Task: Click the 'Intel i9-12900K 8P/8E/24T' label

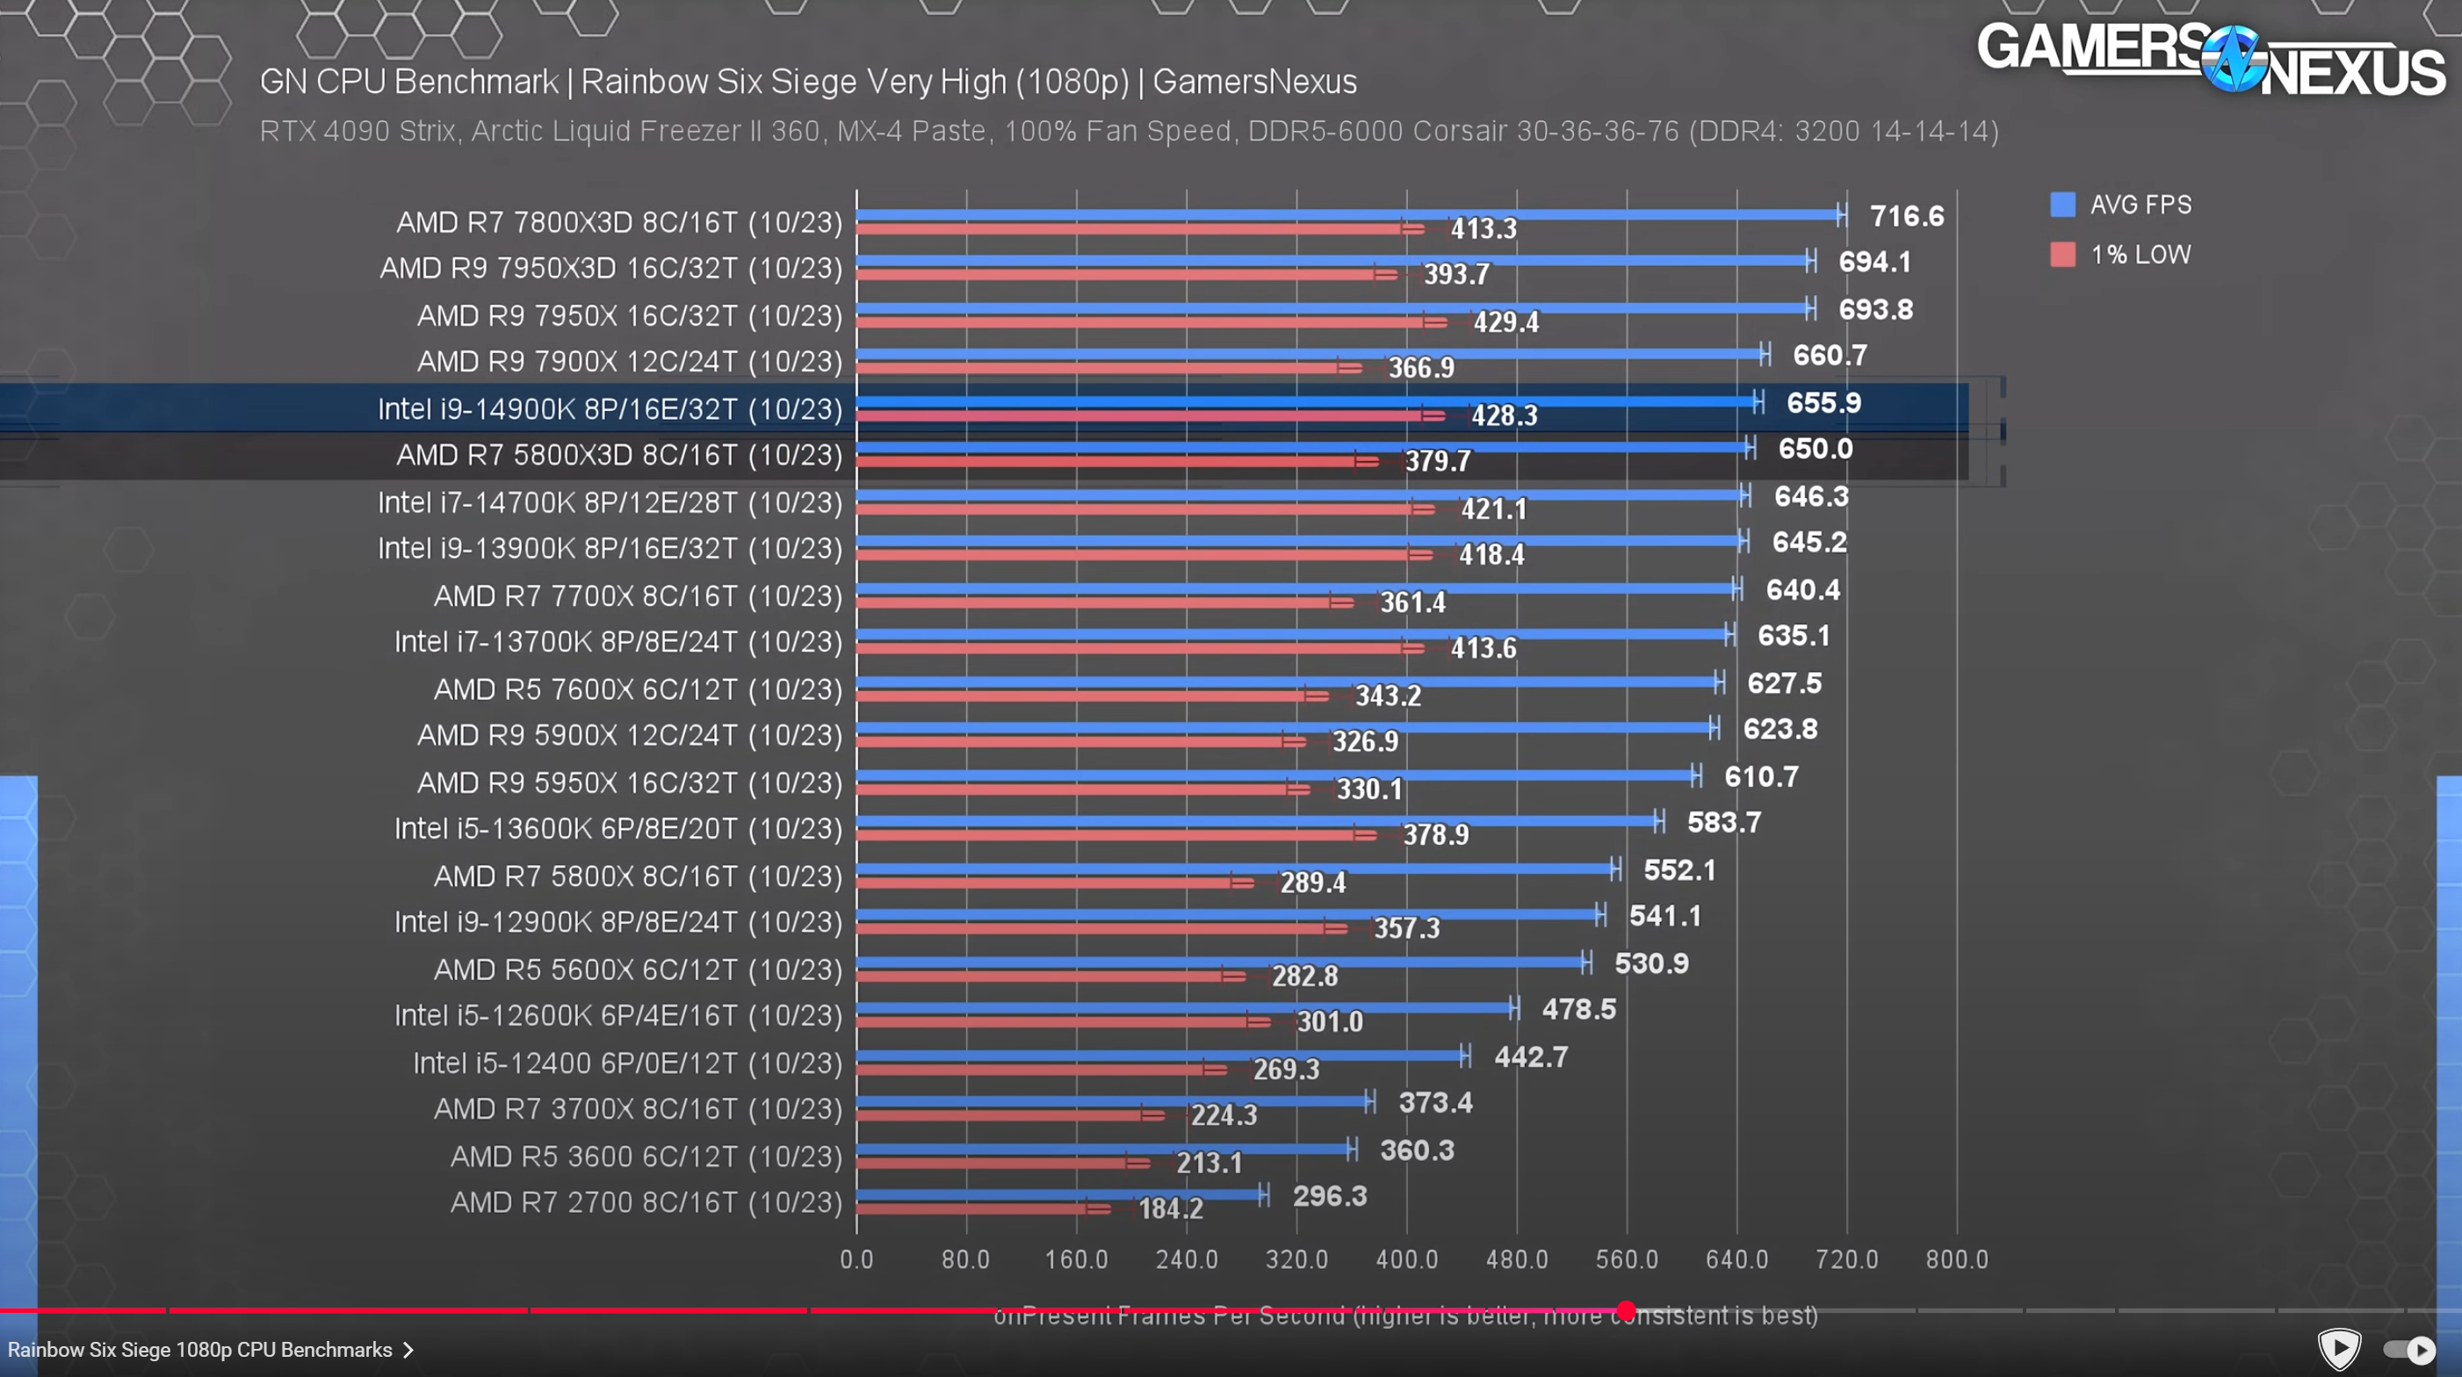Action: (x=618, y=922)
